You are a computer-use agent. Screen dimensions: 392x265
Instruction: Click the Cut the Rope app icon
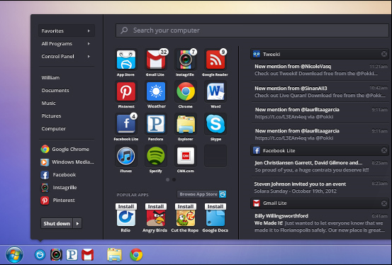point(186,218)
